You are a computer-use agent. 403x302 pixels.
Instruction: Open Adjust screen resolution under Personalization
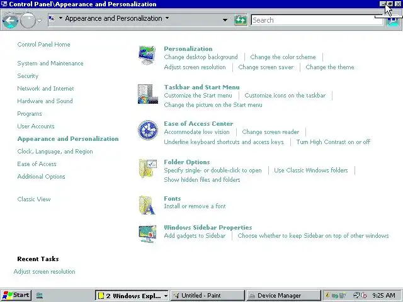click(195, 67)
